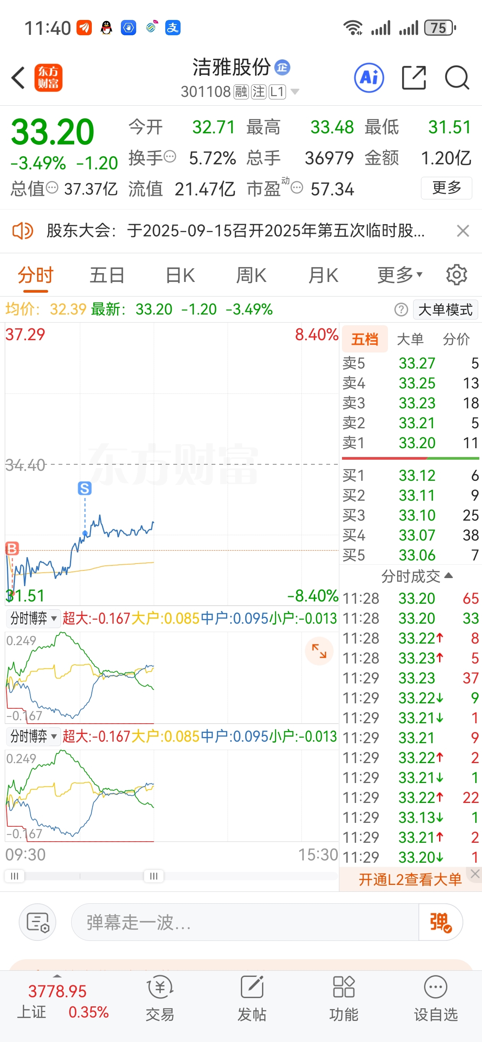482x1042 pixels.
Task: Tap the share icon in header
Action: (414, 77)
